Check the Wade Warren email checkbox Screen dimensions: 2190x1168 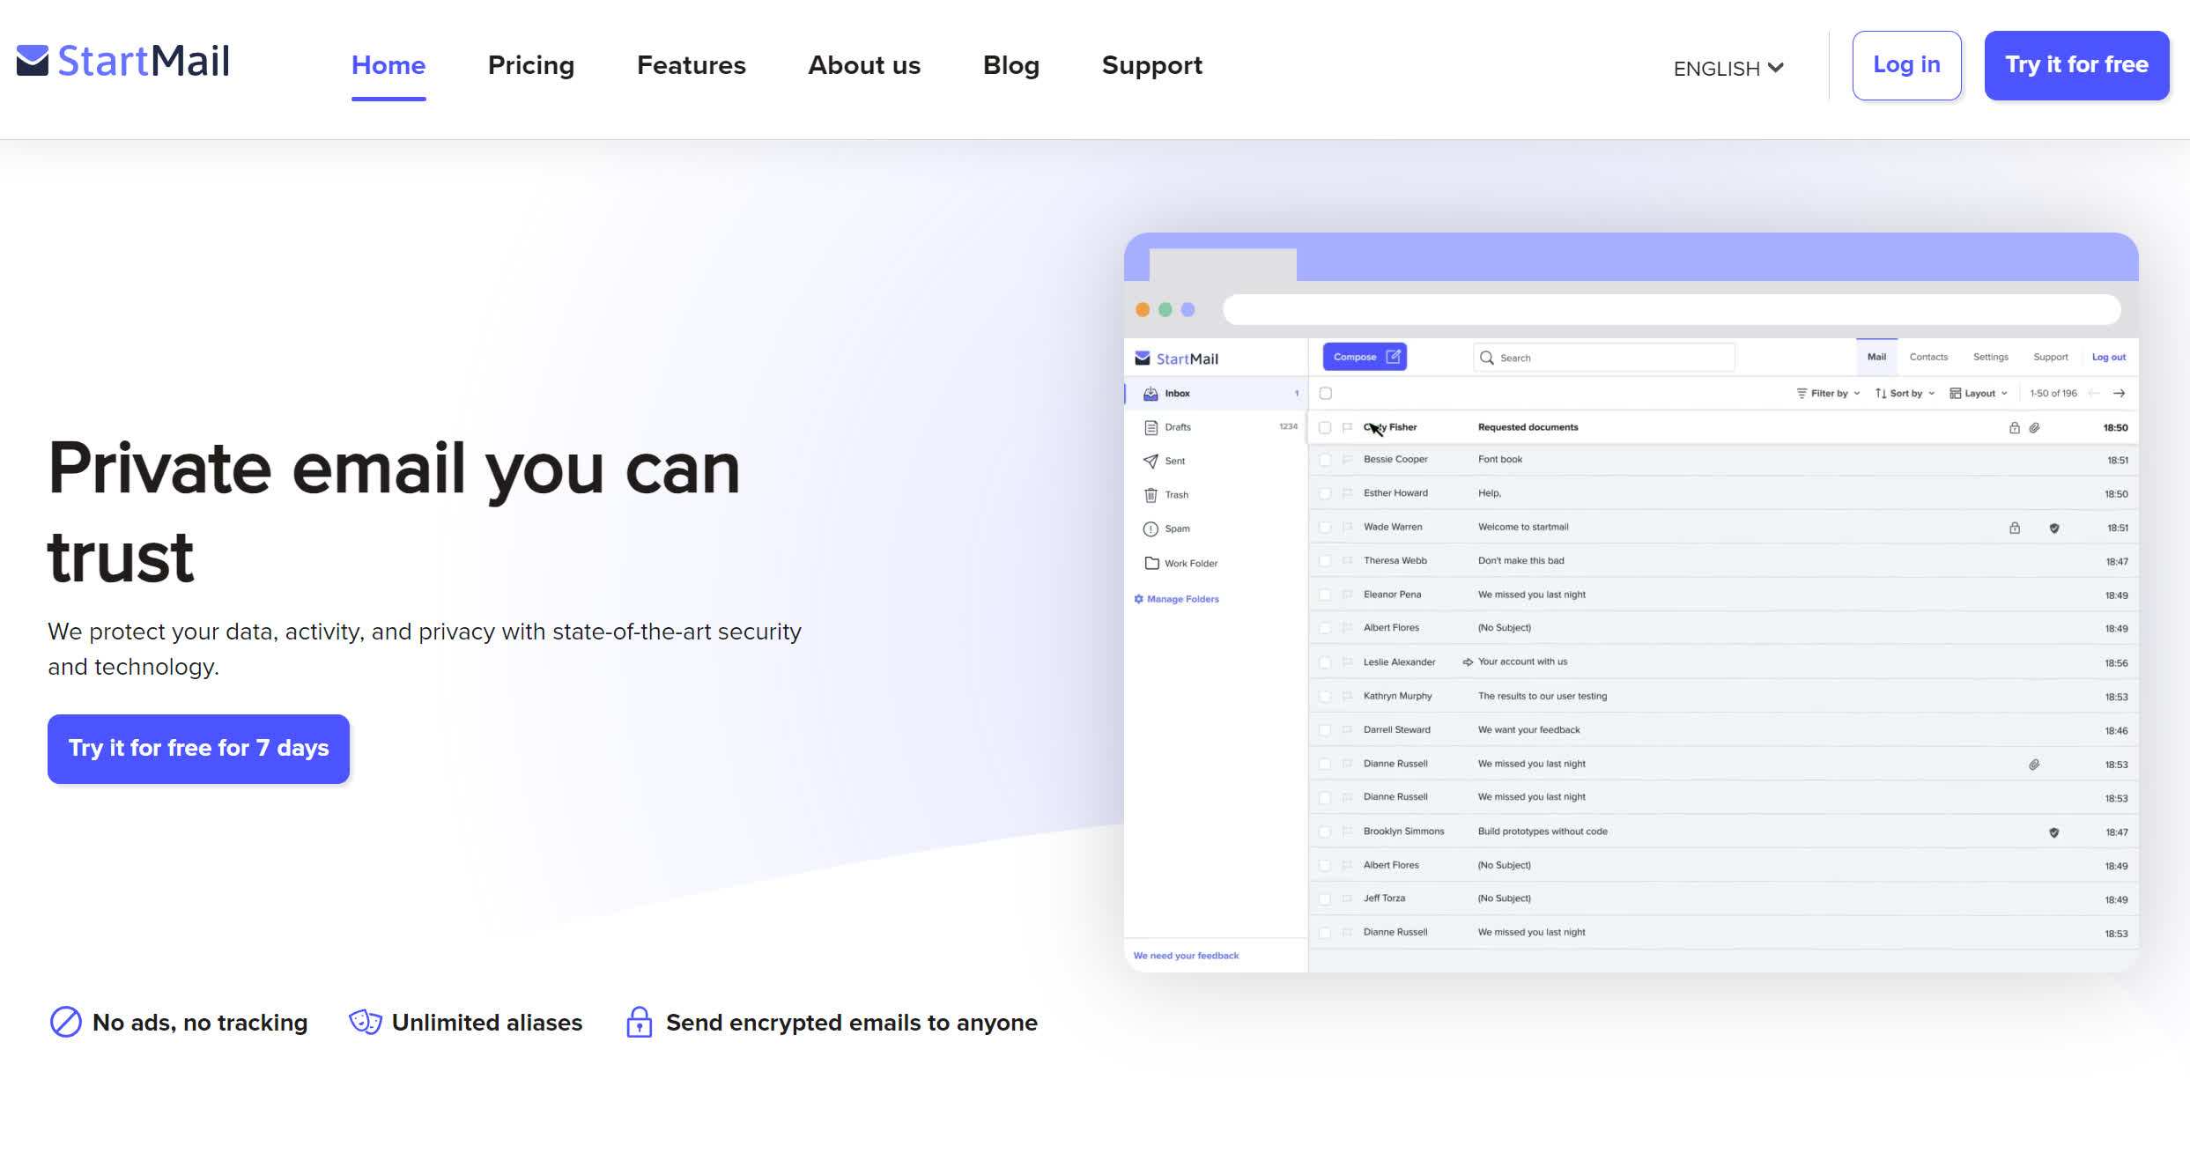click(1325, 528)
